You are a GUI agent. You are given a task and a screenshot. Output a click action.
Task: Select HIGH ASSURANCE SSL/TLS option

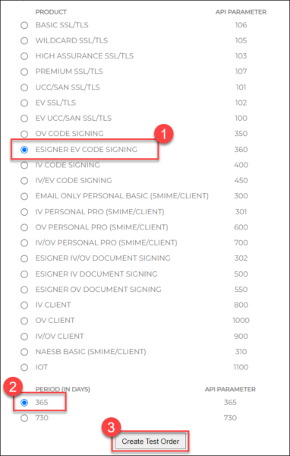pos(24,56)
